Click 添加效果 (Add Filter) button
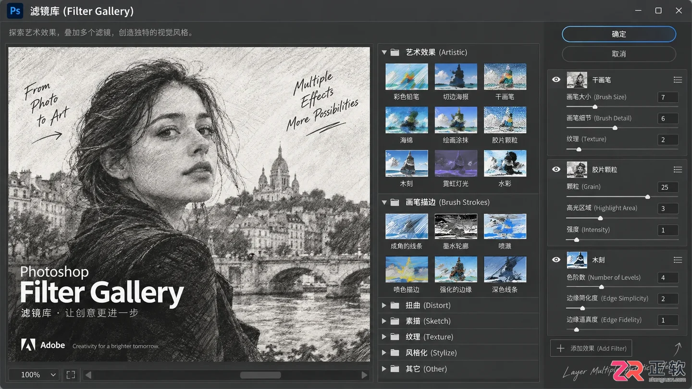 click(592, 349)
